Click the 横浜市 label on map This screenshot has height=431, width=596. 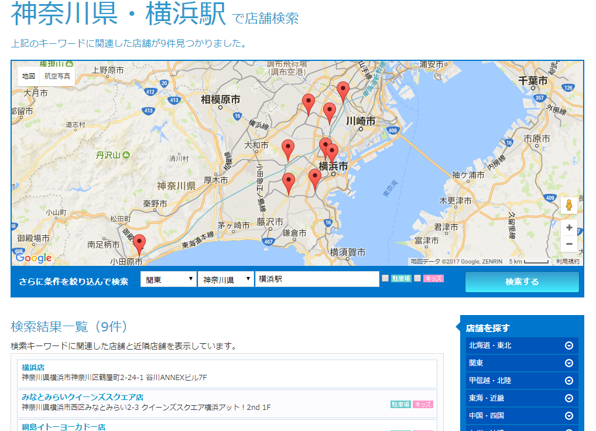coord(333,166)
